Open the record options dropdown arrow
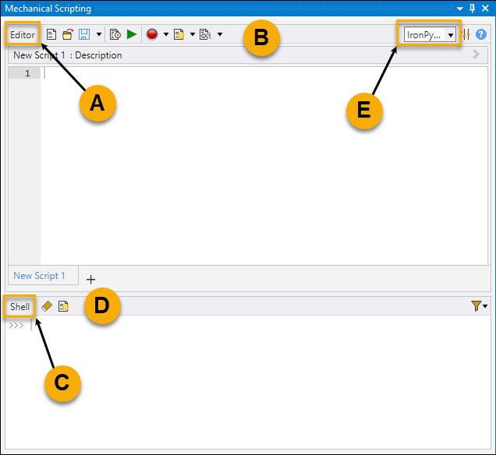Viewport: 496px width, 455px height. click(x=166, y=34)
